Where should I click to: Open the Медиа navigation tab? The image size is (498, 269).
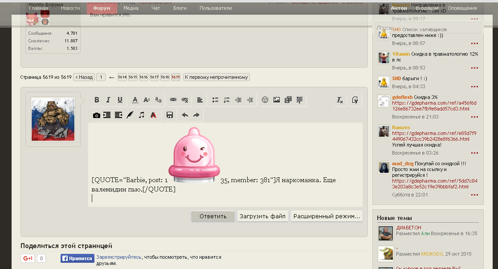point(131,8)
